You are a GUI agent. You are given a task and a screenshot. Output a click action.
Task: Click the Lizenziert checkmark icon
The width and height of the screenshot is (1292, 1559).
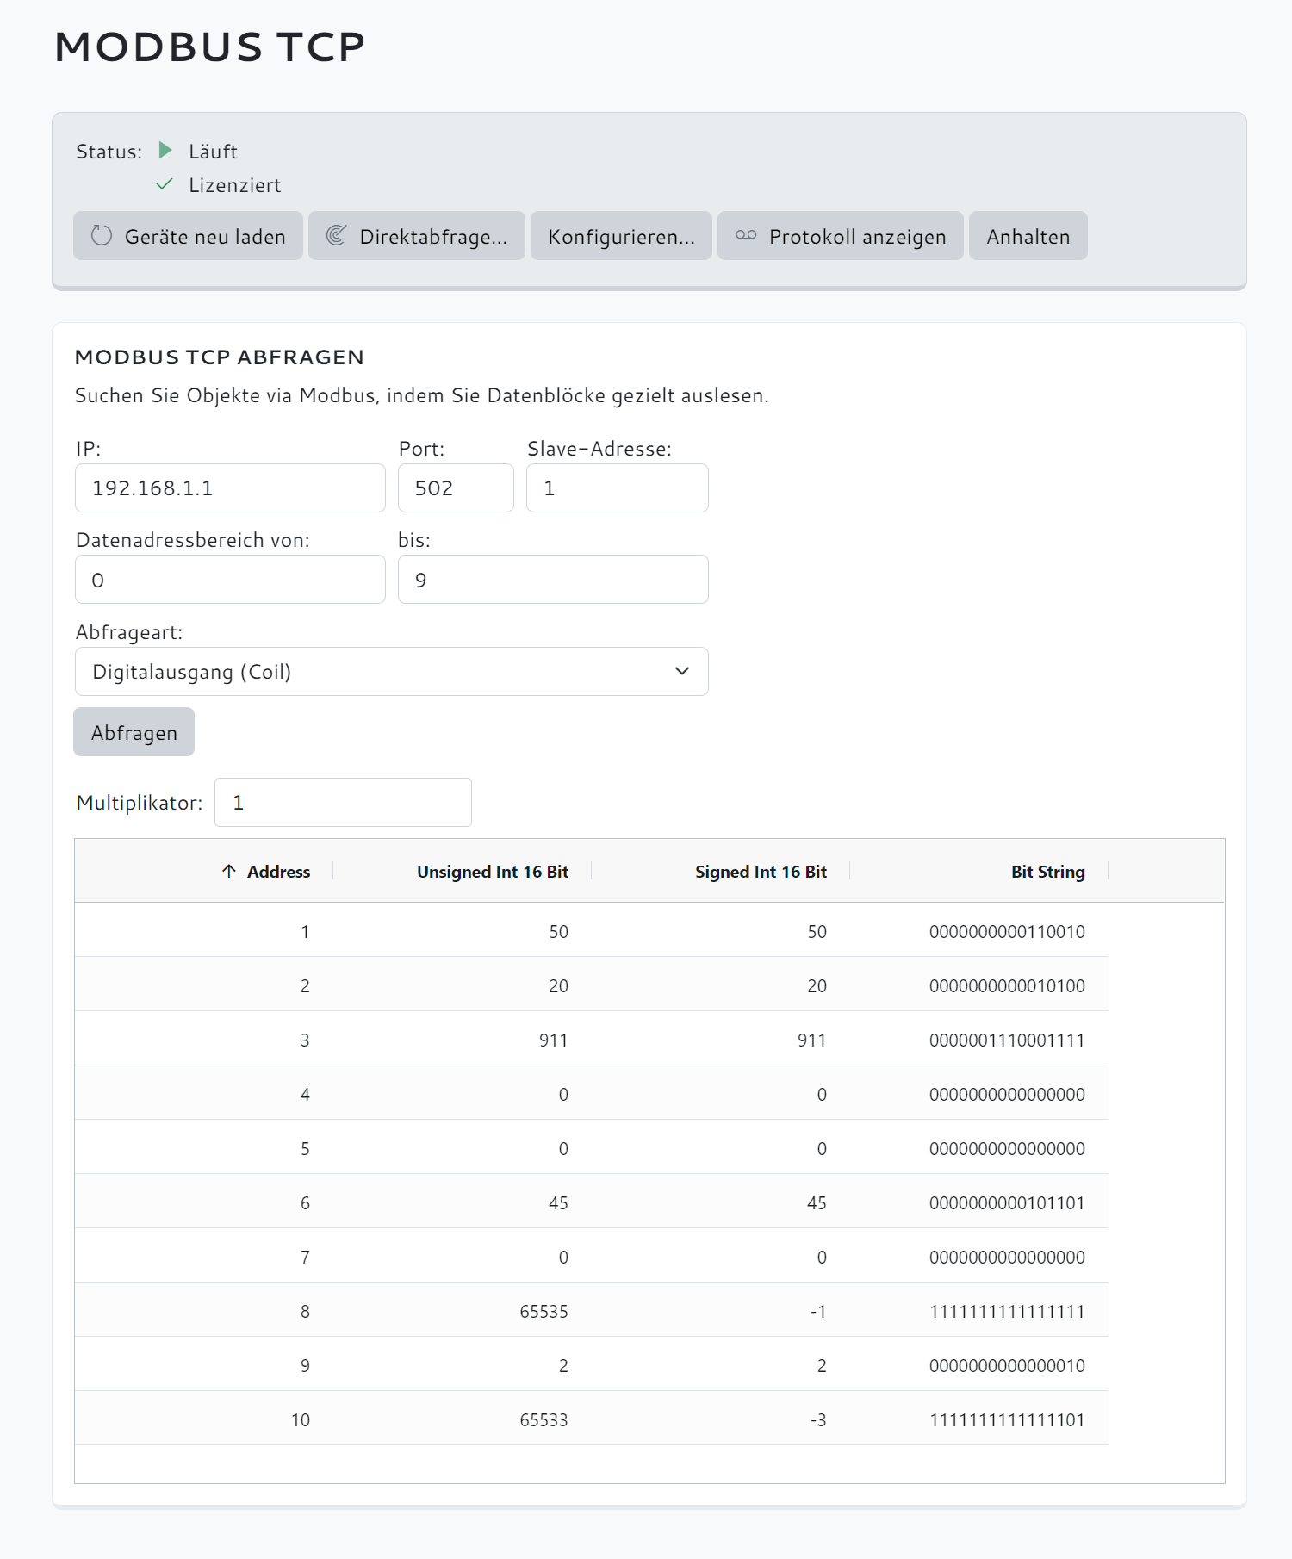[165, 184]
